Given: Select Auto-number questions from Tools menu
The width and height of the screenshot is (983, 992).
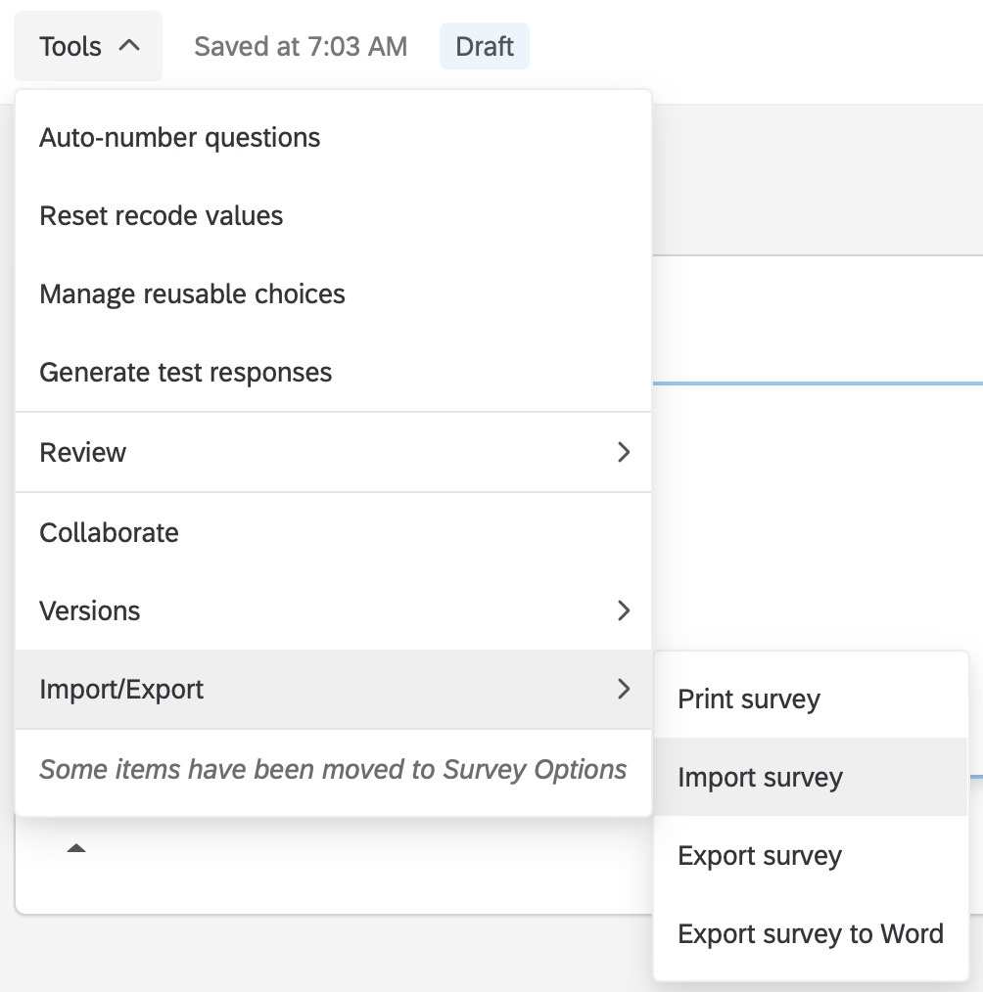Looking at the screenshot, I should coord(179,137).
